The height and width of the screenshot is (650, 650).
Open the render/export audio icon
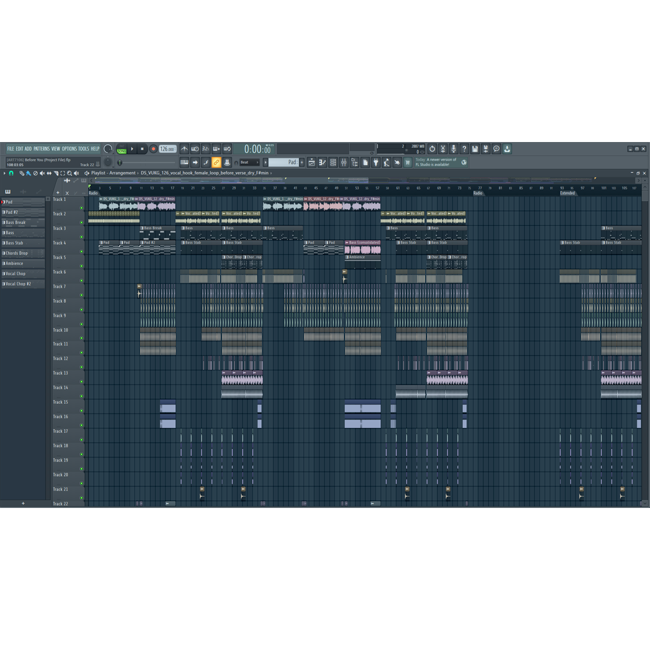(486, 149)
